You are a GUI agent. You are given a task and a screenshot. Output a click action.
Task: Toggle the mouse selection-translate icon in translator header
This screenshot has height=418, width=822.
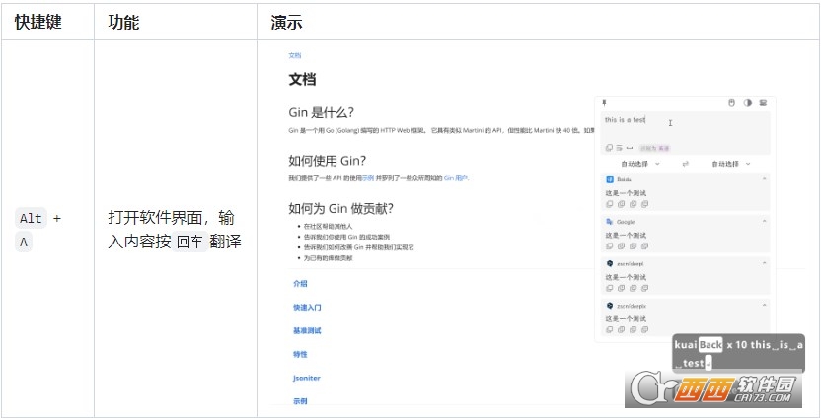tap(732, 103)
